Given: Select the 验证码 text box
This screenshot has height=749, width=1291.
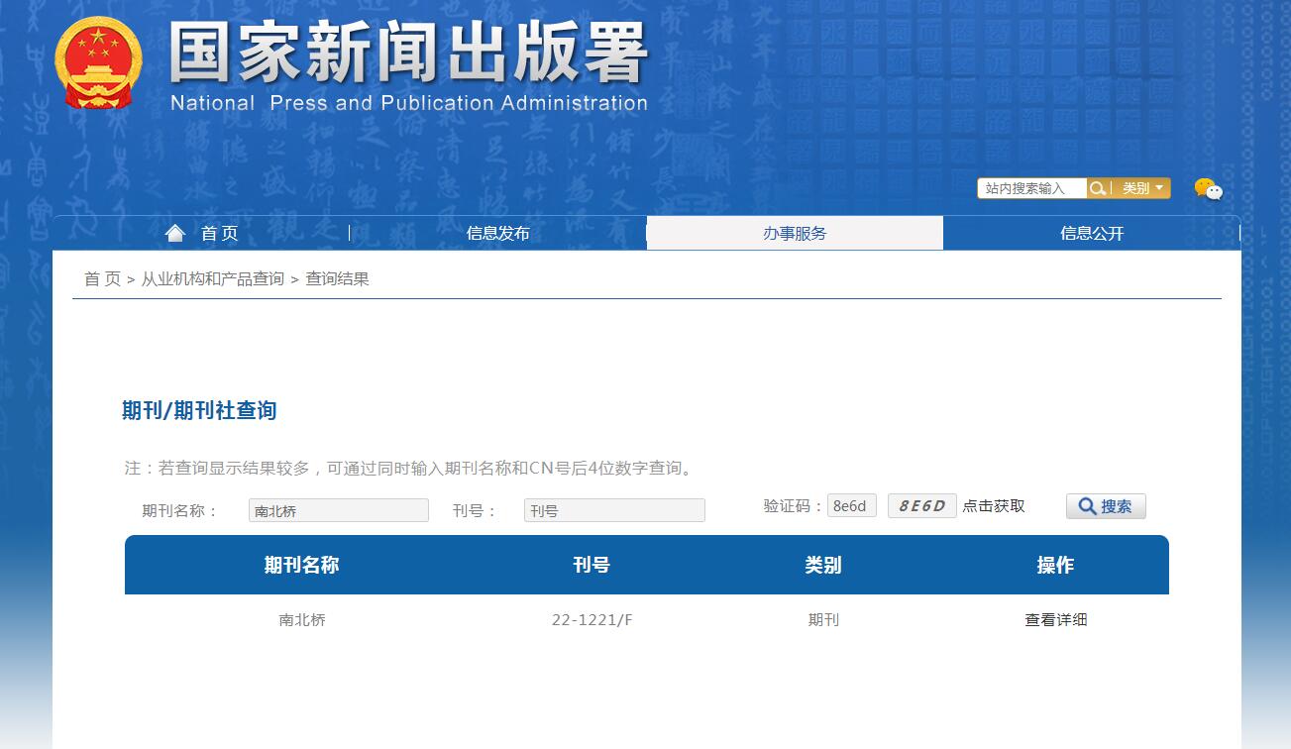Looking at the screenshot, I should tap(851, 506).
